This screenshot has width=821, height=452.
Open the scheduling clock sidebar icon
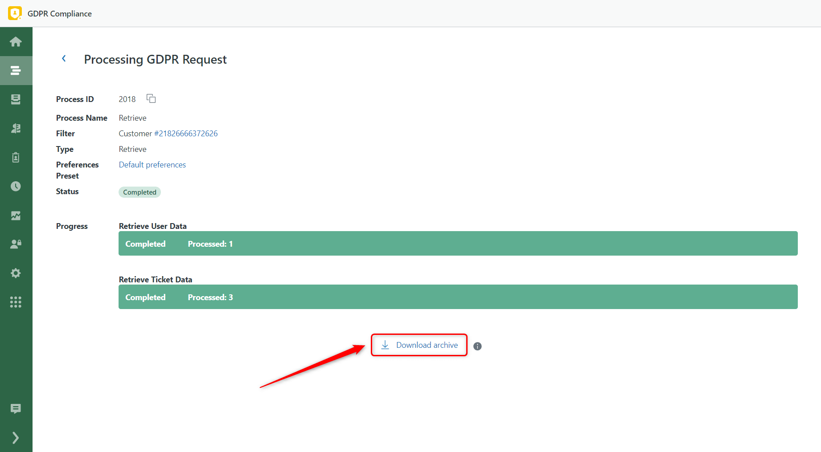point(16,186)
